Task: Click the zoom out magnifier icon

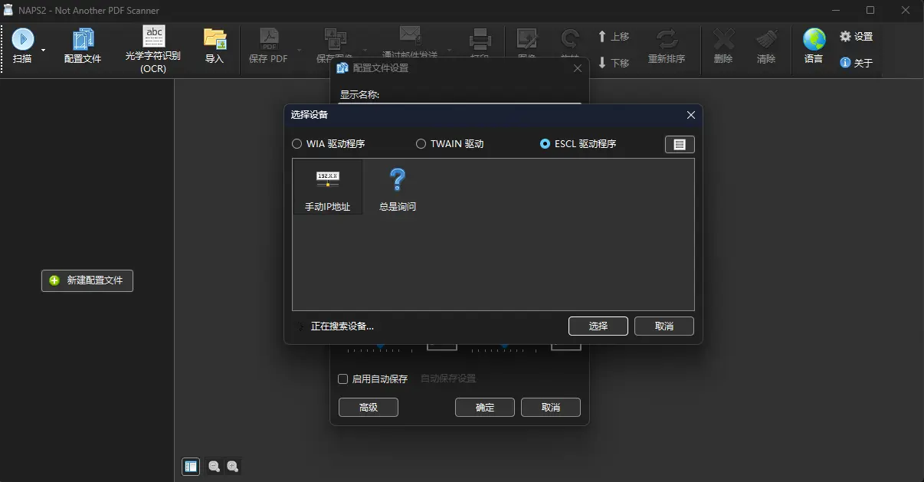Action: click(214, 466)
